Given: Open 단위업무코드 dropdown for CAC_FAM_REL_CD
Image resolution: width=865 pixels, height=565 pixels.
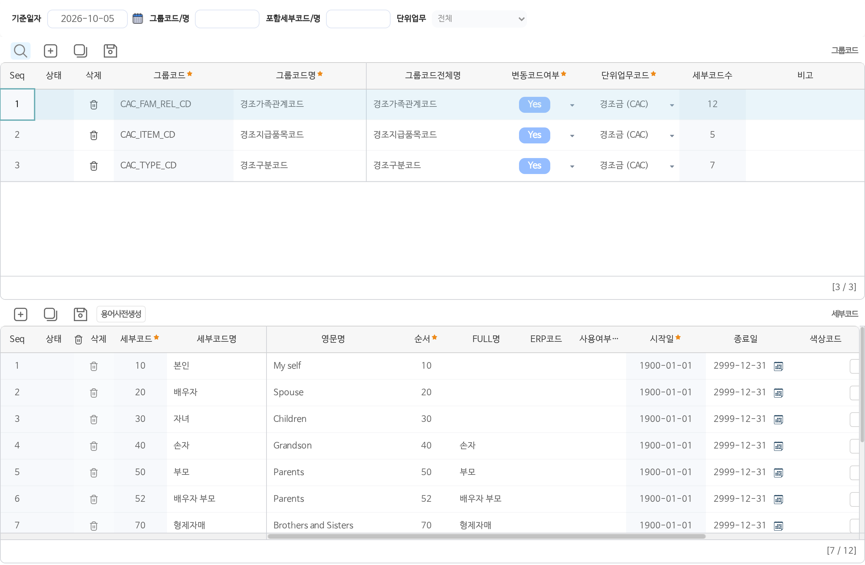Looking at the screenshot, I should 672,105.
